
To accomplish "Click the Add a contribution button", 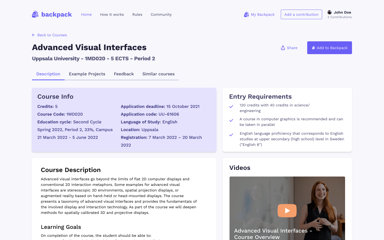I will (x=301, y=14).
